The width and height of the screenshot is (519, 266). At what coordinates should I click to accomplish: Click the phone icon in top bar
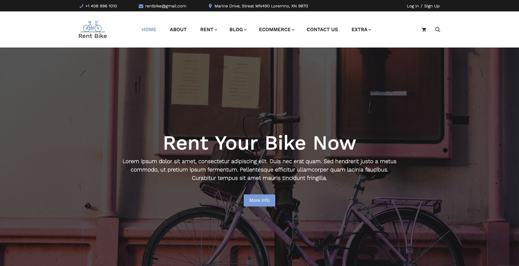pyautogui.click(x=82, y=6)
